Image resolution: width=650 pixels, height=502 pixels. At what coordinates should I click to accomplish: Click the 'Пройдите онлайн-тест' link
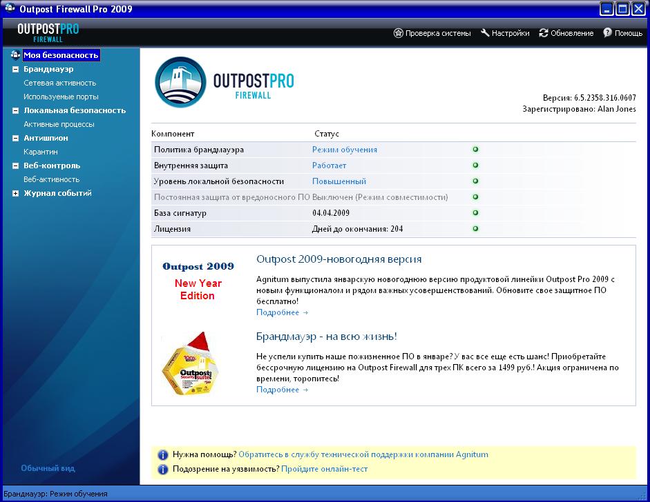(324, 469)
